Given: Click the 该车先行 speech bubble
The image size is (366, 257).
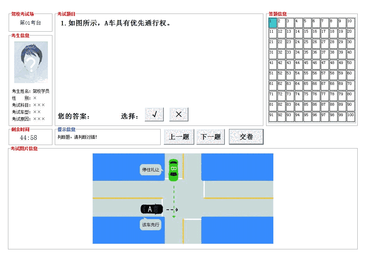Looking at the screenshot, I should pos(150,225).
